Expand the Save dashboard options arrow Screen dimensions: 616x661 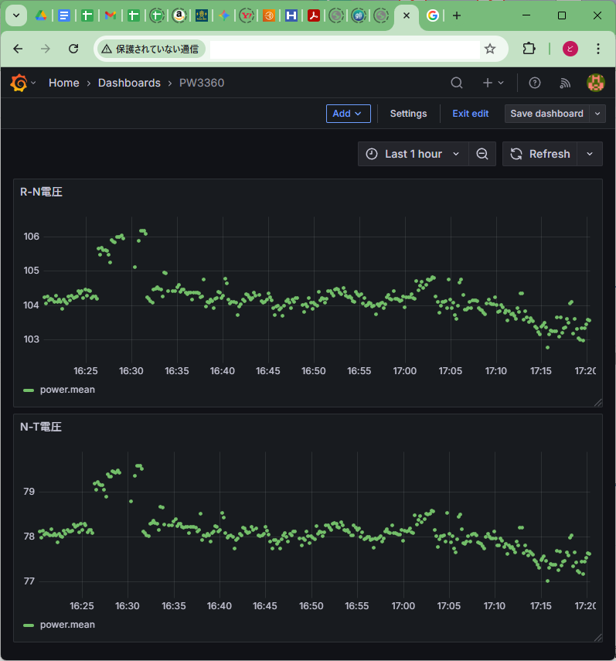pos(597,114)
